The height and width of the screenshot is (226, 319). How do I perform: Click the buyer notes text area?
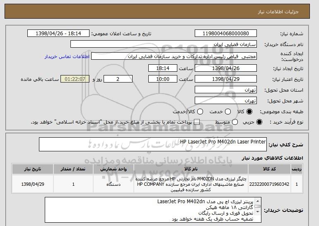(153, 210)
